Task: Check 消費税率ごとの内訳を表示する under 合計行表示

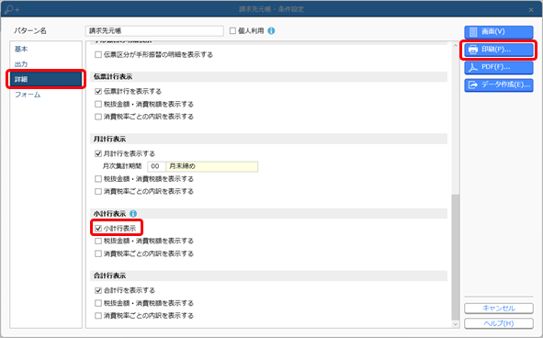Action: pos(98,316)
